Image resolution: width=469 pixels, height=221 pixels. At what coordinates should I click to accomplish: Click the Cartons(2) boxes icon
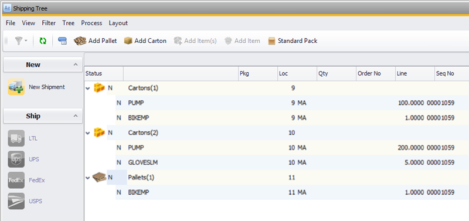coord(99,132)
